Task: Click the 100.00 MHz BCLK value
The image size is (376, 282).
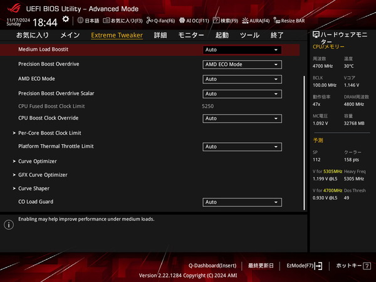Action: pyautogui.click(x=325, y=85)
